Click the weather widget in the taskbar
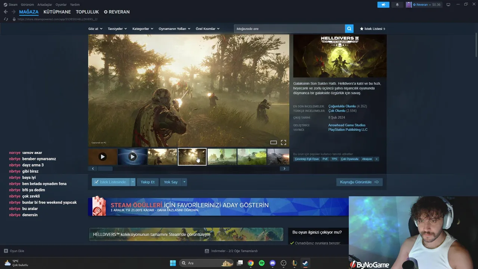 click(16, 263)
